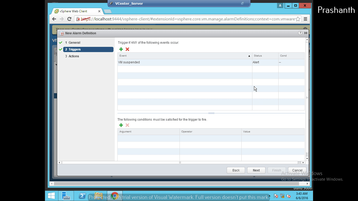Switch to the 3 Actions step
Viewport: 358px width, 201px height.
point(72,56)
